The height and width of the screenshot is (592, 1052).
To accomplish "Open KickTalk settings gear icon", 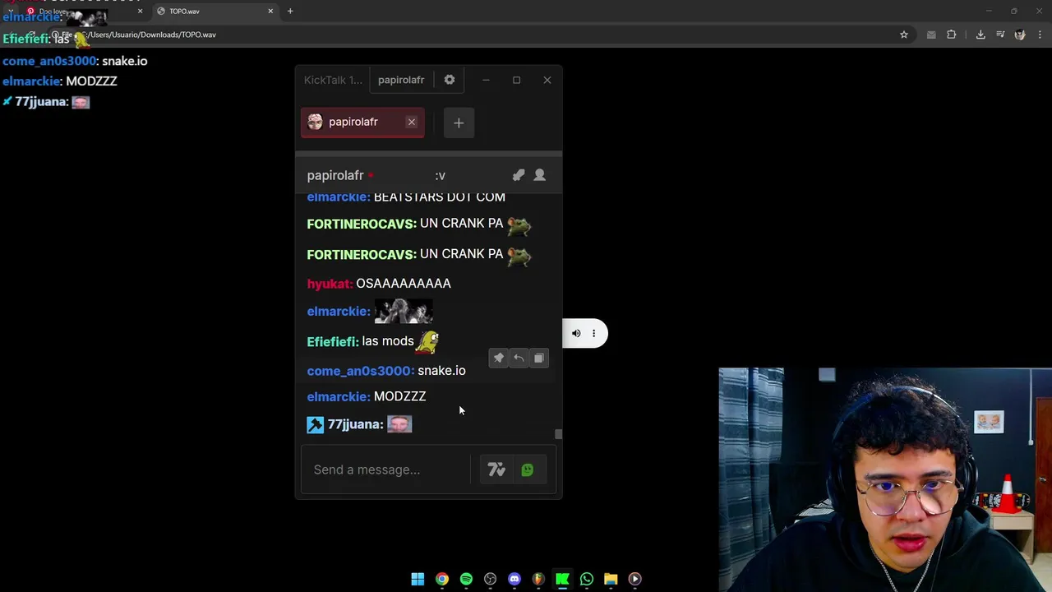I will point(450,80).
